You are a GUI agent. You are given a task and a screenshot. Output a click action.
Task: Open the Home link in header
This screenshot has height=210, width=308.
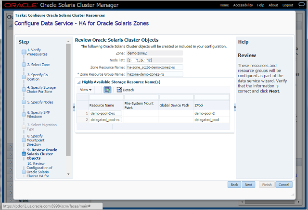(x=224, y=5)
